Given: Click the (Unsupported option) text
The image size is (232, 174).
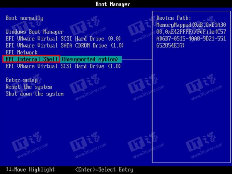Looking at the screenshot, I should 89,59.
